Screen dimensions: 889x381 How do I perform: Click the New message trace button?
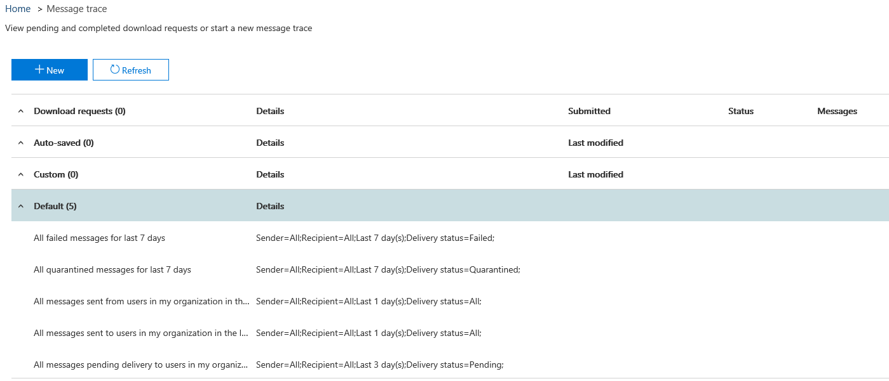[x=50, y=70]
